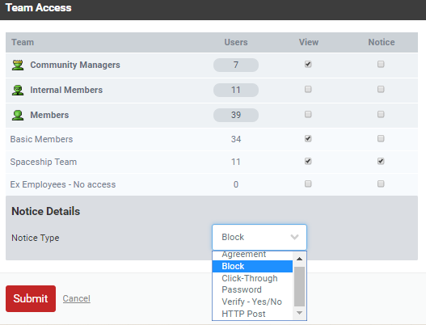Click the Cancel link
Image resolution: width=426 pixels, height=325 pixels.
[76, 298]
